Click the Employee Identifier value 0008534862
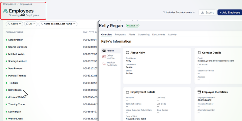 [x=204, y=100]
